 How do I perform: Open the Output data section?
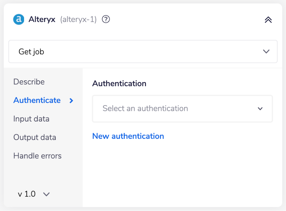point(35,137)
